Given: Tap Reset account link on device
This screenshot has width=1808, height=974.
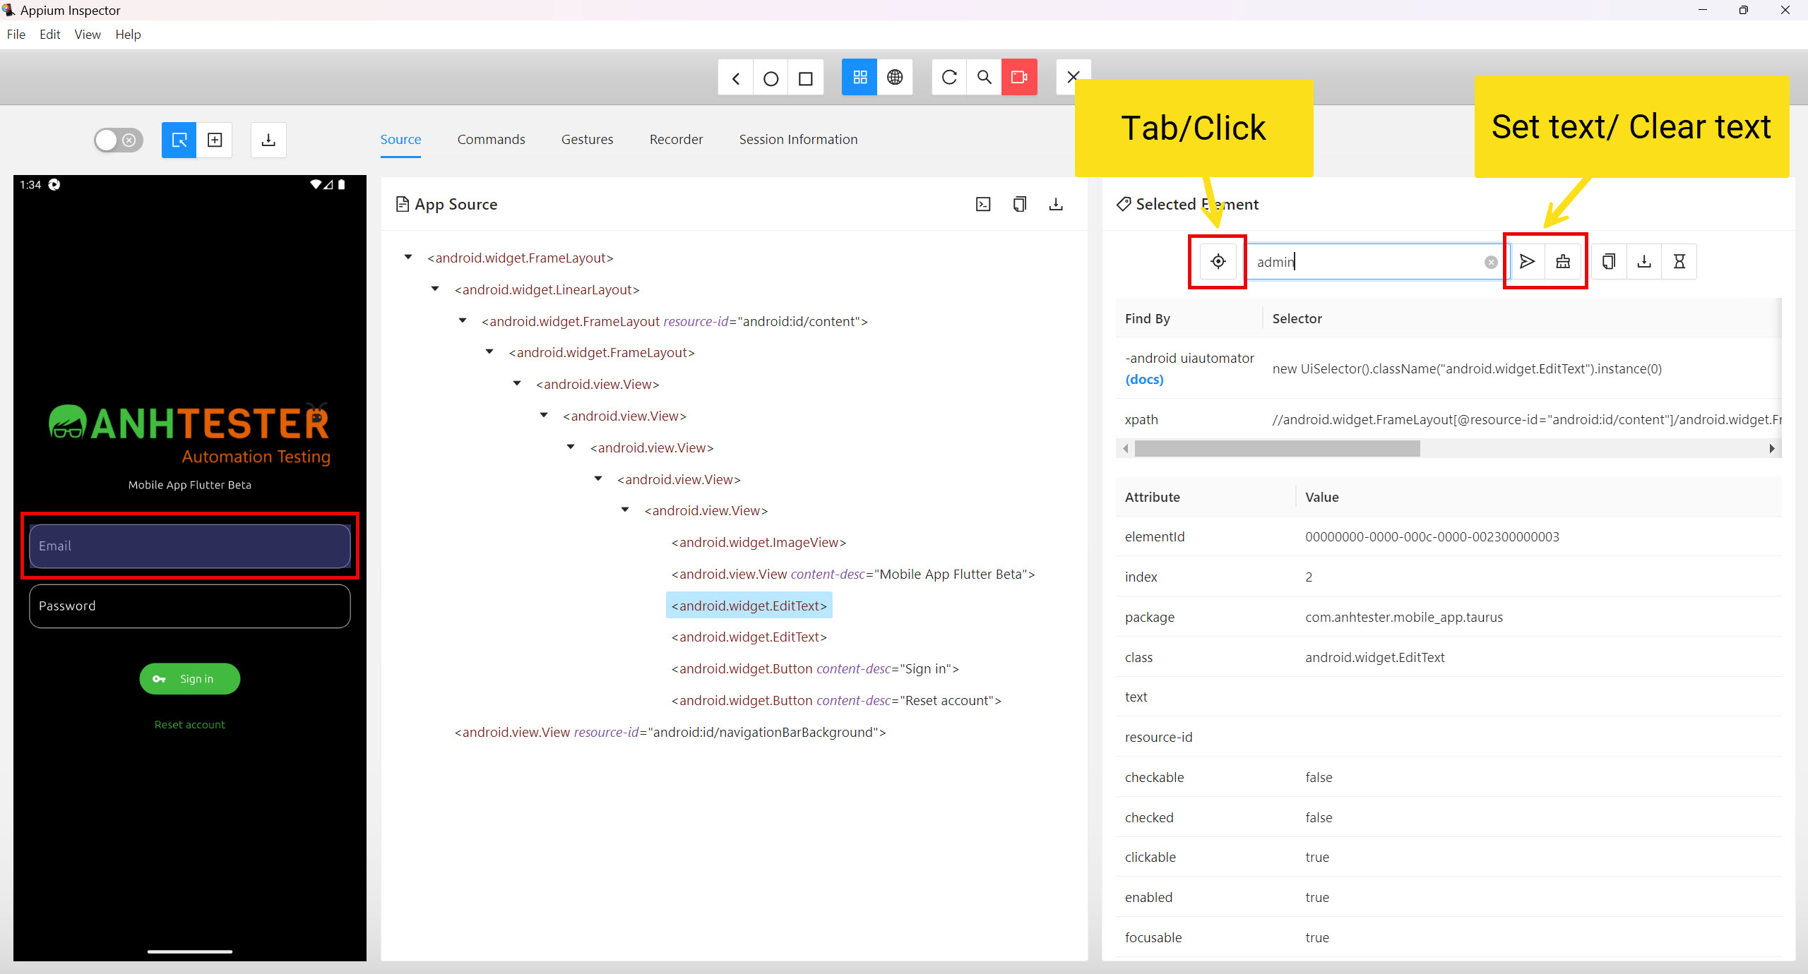Looking at the screenshot, I should tap(190, 725).
